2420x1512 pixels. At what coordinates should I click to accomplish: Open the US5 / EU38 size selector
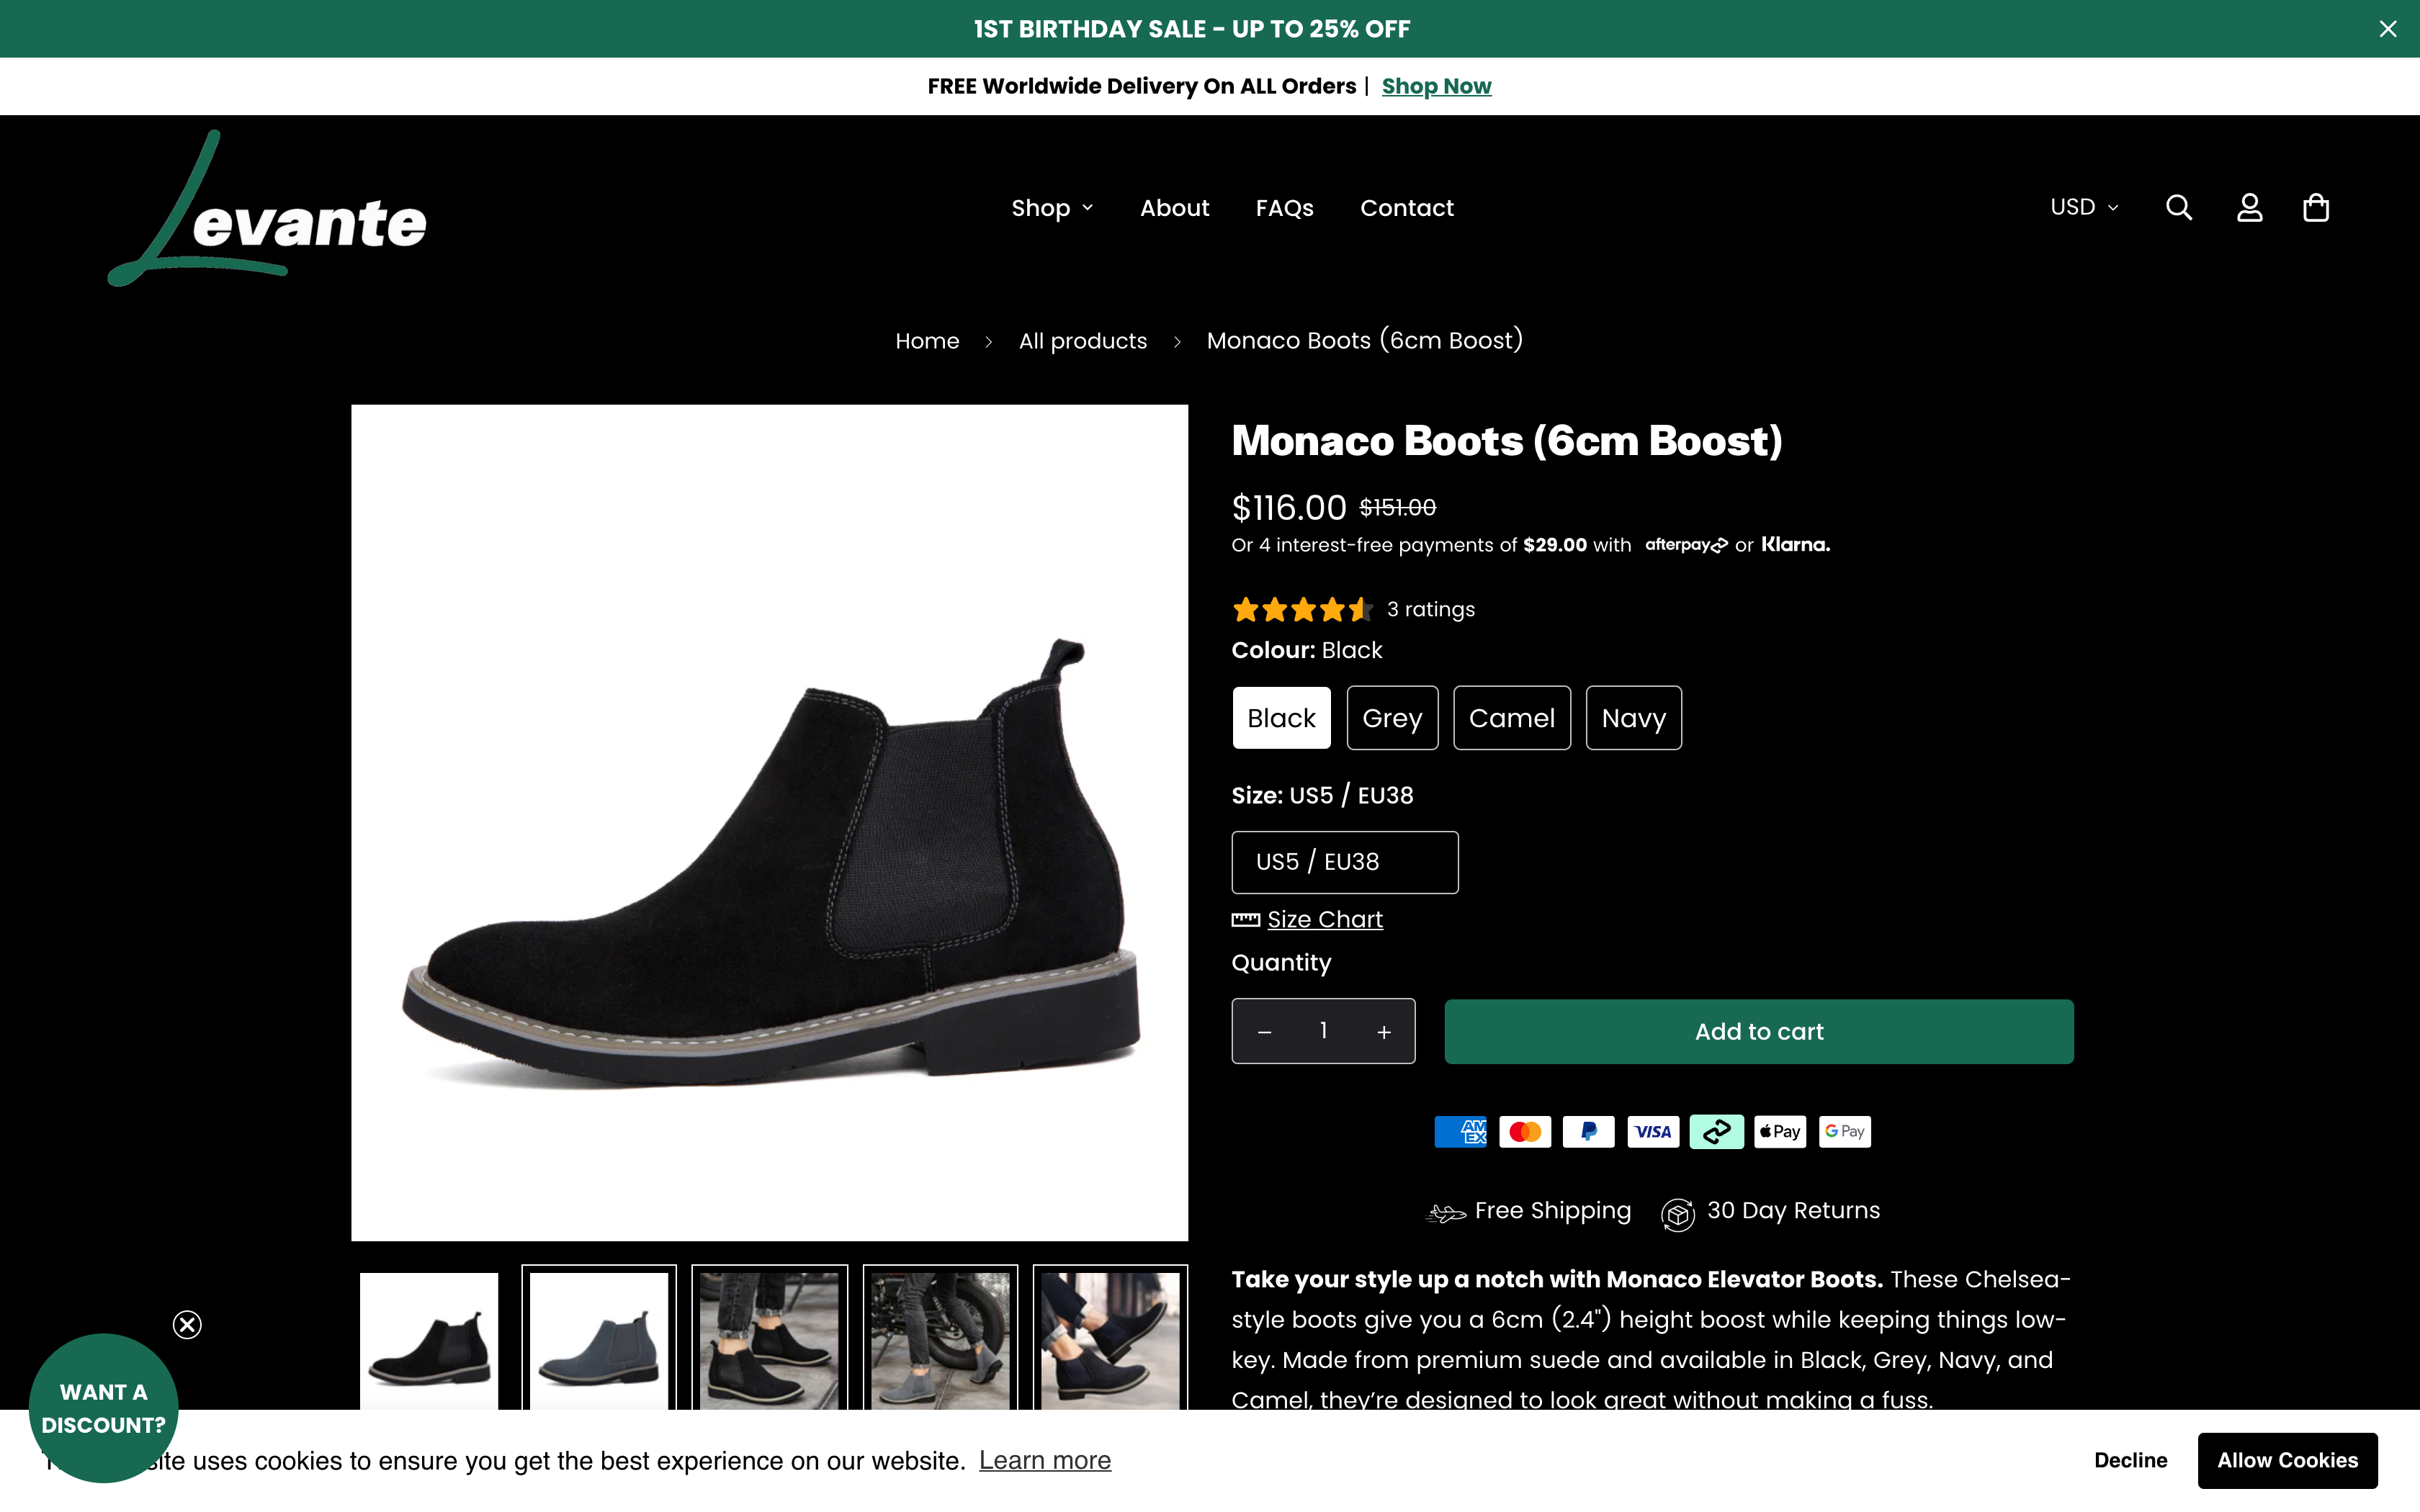(x=1344, y=861)
